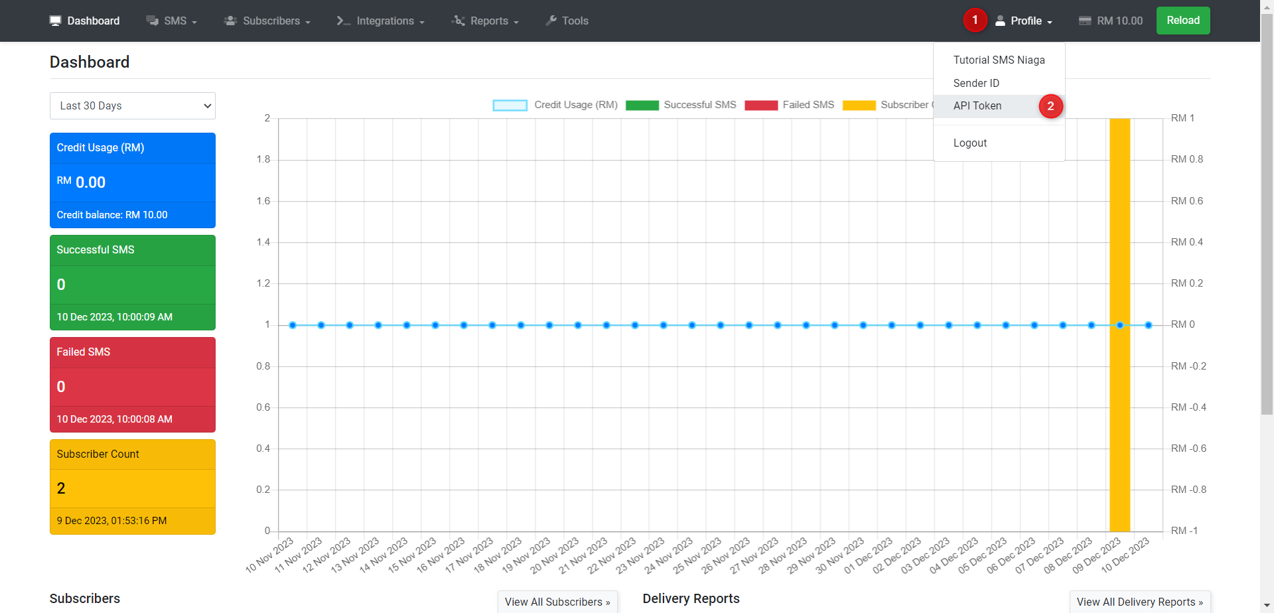Image resolution: width=1274 pixels, height=613 pixels.
Task: Click the Subscriber Count yellow card
Action: [x=133, y=487]
